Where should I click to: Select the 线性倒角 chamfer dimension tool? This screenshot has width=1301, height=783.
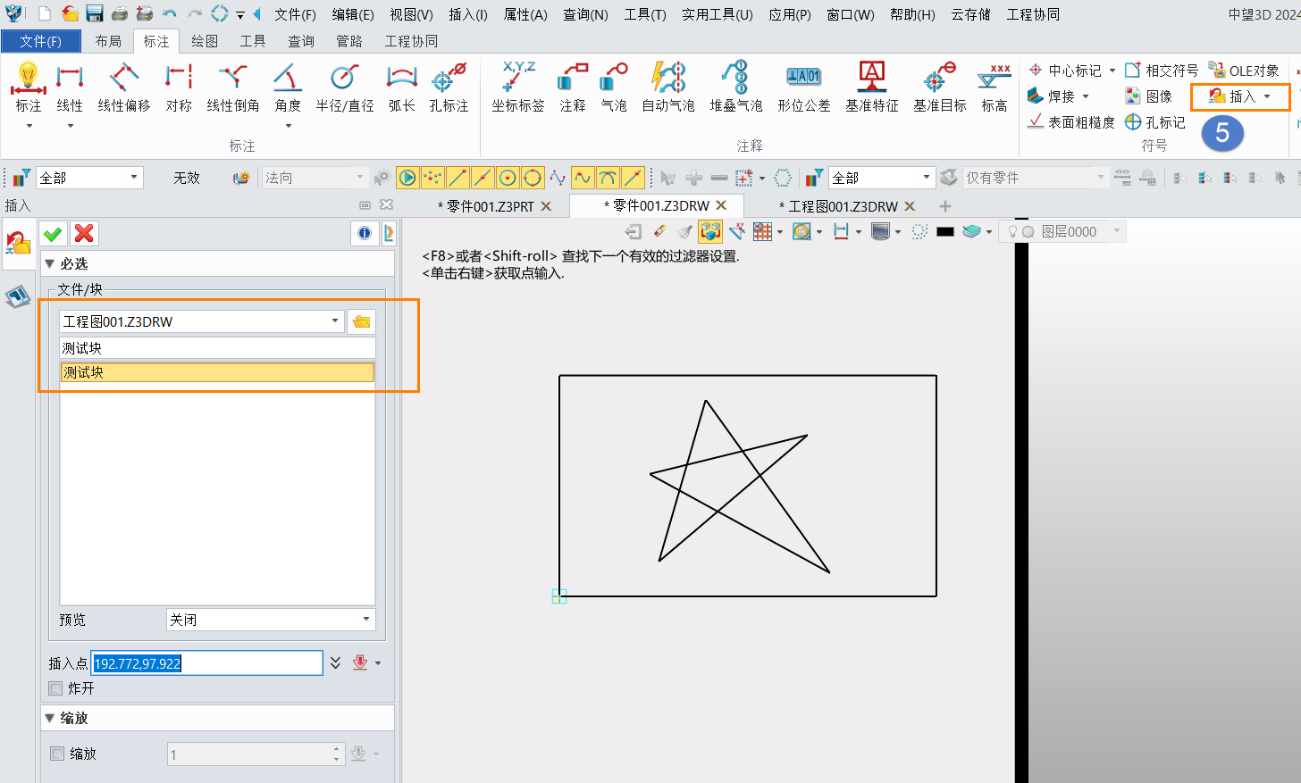[233, 87]
